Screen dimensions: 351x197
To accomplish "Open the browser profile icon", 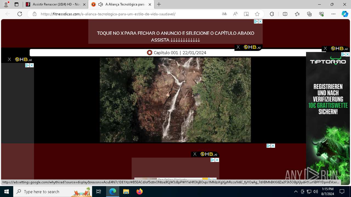I will [x=6, y=4].
